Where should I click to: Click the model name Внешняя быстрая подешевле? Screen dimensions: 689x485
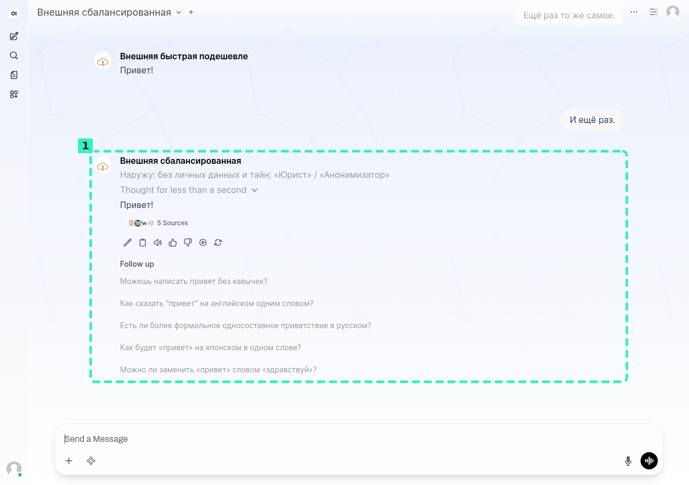click(x=184, y=56)
